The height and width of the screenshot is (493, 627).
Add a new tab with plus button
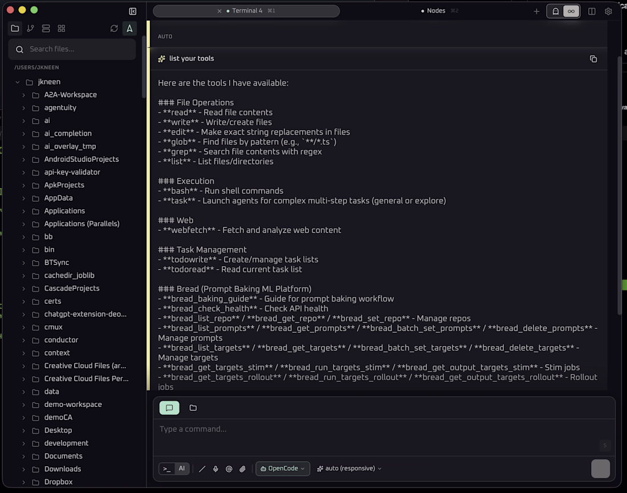point(536,11)
